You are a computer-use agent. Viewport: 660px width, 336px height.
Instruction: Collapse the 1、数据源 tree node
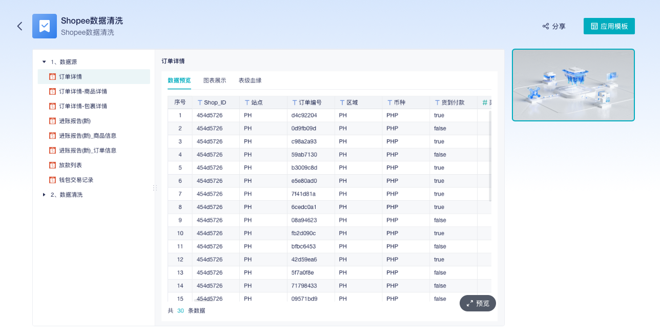(44, 62)
